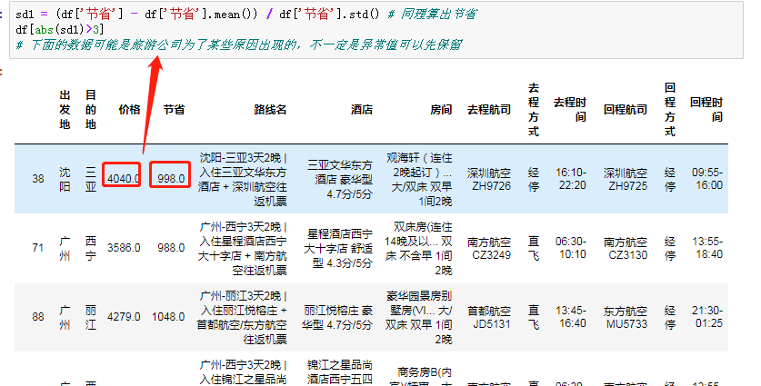Click the code line df[abs(sd1)>3]
The width and height of the screenshot is (761, 386).
(x=60, y=30)
